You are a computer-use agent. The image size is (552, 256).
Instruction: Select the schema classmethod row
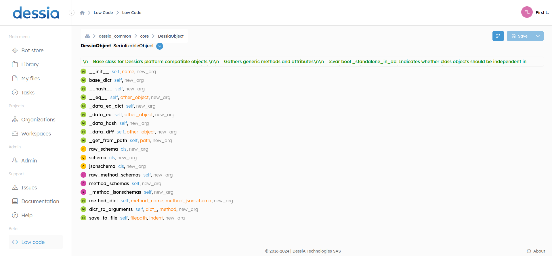[x=109, y=158]
